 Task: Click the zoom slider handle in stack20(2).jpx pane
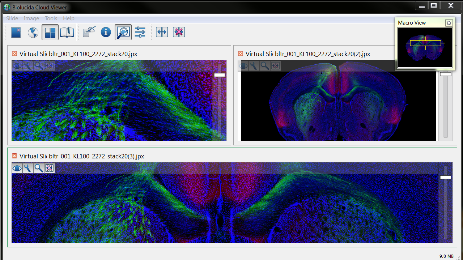click(446, 74)
